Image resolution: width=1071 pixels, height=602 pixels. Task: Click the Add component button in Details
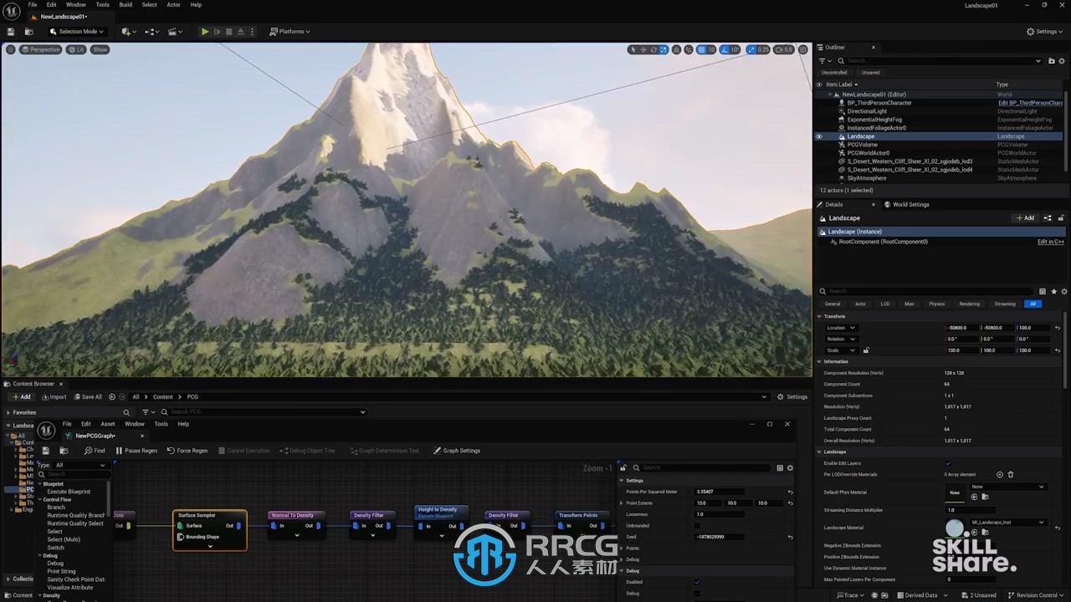pos(1025,218)
